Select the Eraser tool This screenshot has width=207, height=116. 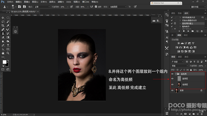[x=3, y=37]
